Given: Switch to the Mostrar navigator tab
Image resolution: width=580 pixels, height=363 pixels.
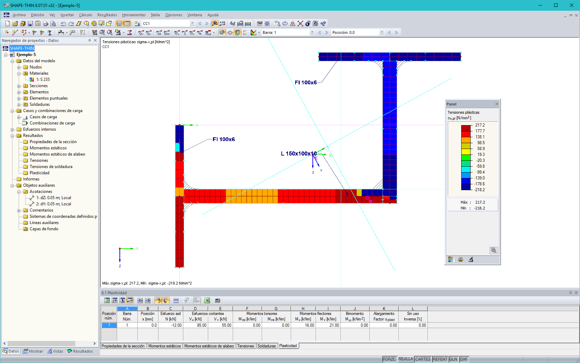Looking at the screenshot, I should click(x=33, y=351).
